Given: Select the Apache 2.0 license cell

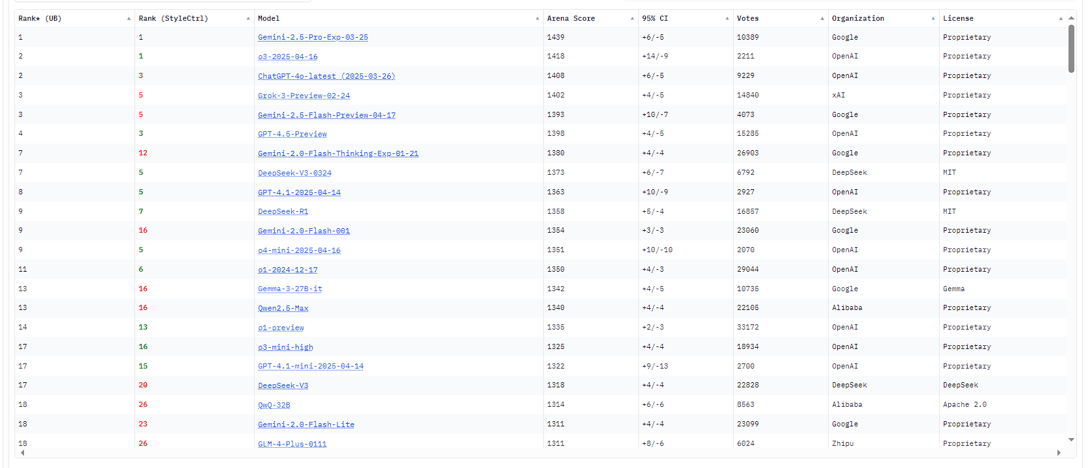Looking at the screenshot, I should point(965,405).
